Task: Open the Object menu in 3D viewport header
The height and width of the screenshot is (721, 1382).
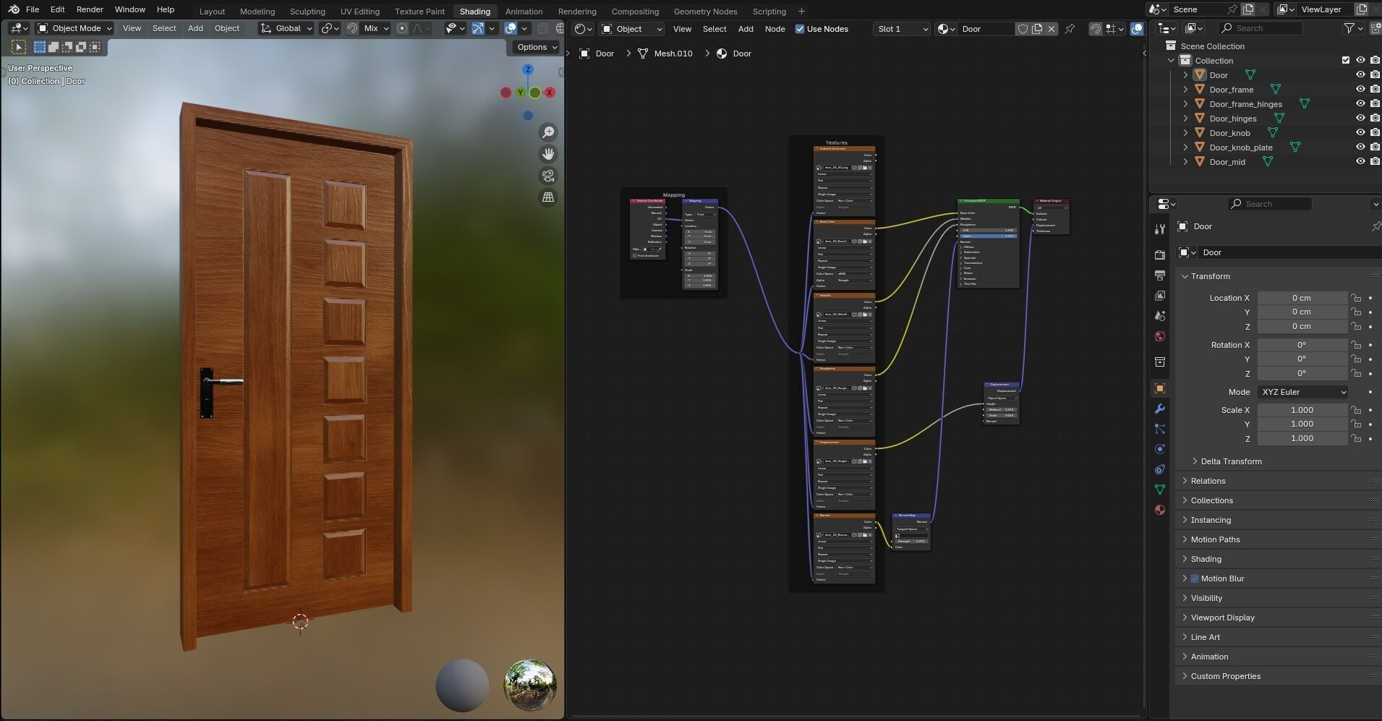Action: point(226,28)
